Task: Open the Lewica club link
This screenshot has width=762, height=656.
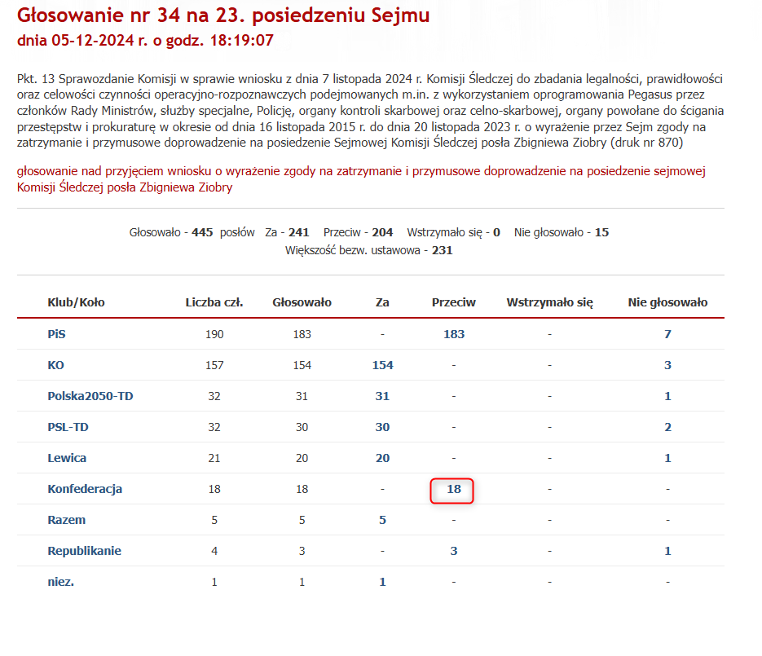Action: (x=67, y=458)
